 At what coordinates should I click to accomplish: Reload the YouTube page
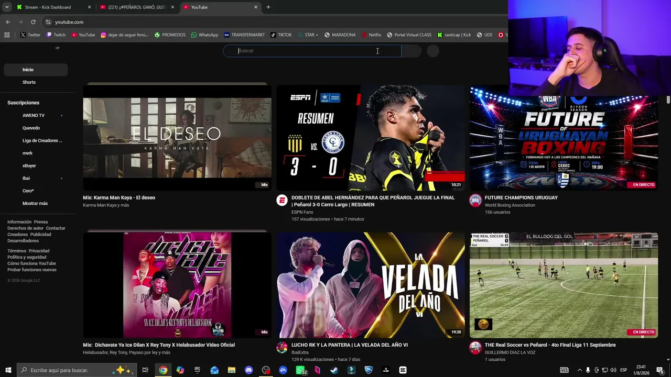click(x=33, y=22)
